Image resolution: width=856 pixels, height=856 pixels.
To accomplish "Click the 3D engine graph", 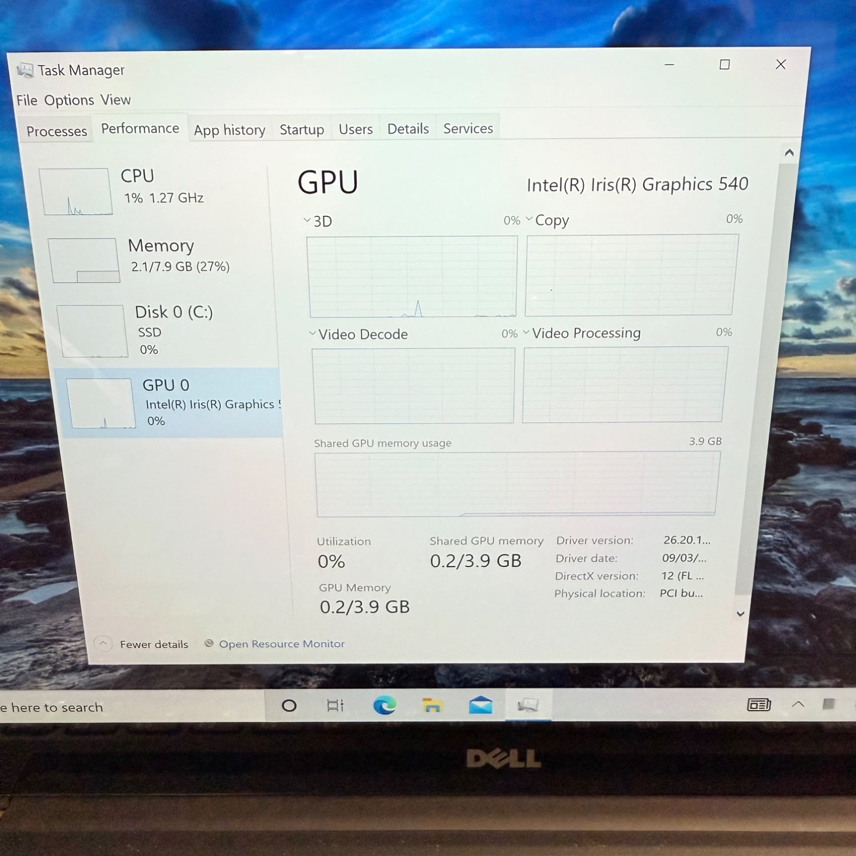I will (412, 277).
